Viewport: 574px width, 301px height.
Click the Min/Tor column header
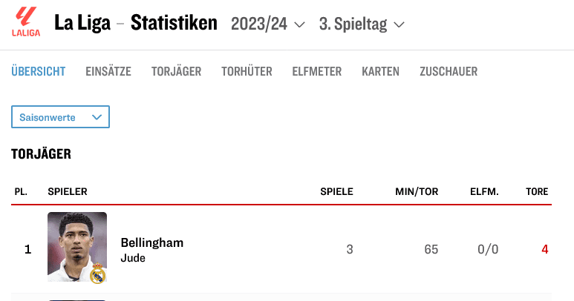coord(417,191)
